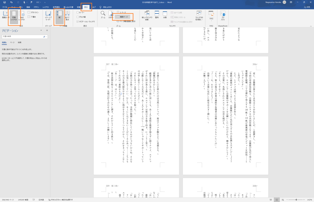Screen dimensions: 314x202
Task: Select Side to Side (並べて表示) page movement
Action: pyautogui.click(x=67, y=16)
